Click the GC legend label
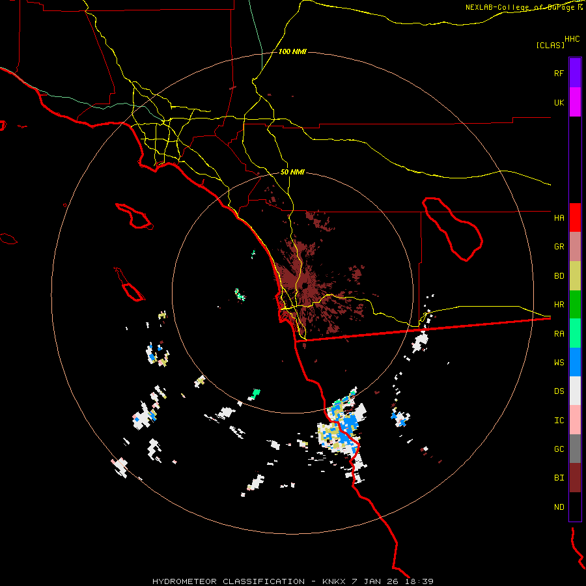The width and height of the screenshot is (586, 586). (559, 449)
